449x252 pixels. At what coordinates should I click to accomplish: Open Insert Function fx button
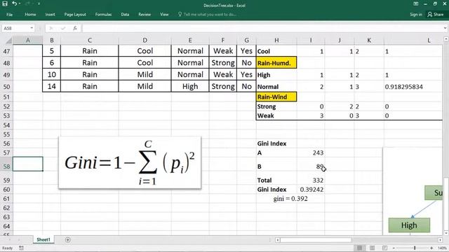tap(75, 28)
